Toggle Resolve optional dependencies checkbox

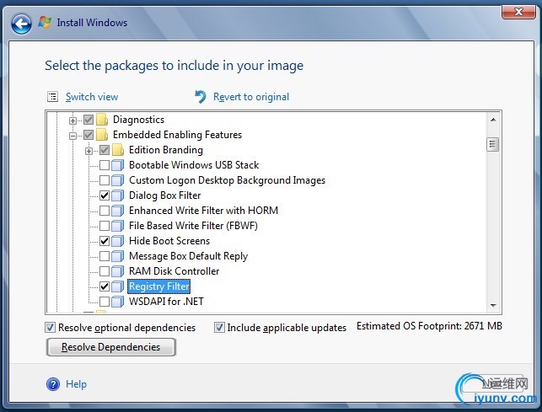click(x=50, y=327)
